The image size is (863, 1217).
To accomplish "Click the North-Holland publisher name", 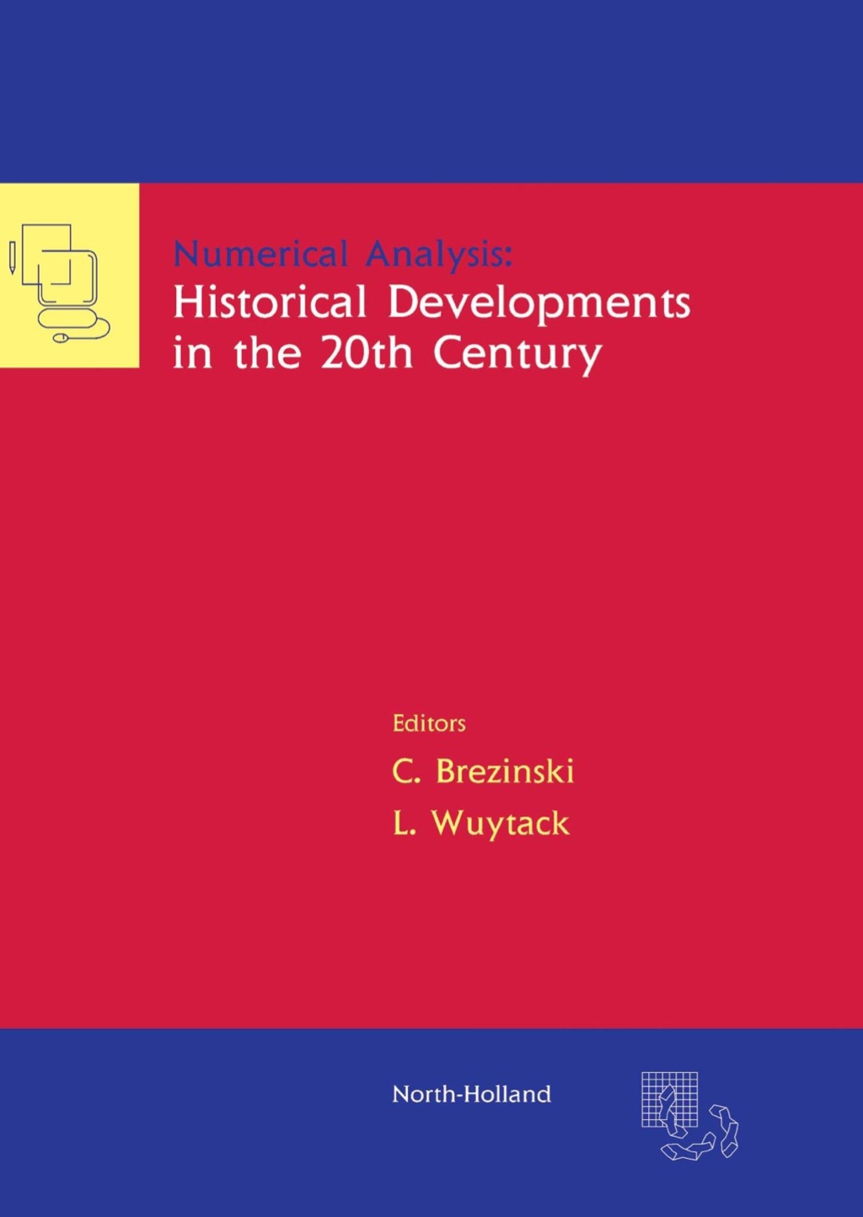I will click(x=470, y=1093).
